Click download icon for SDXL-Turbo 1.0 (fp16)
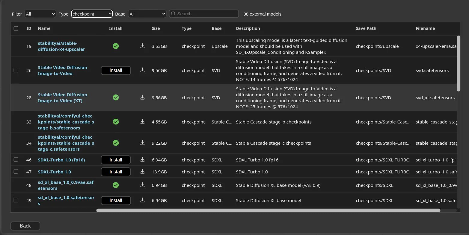This screenshot has width=469, height=235. 142,159
